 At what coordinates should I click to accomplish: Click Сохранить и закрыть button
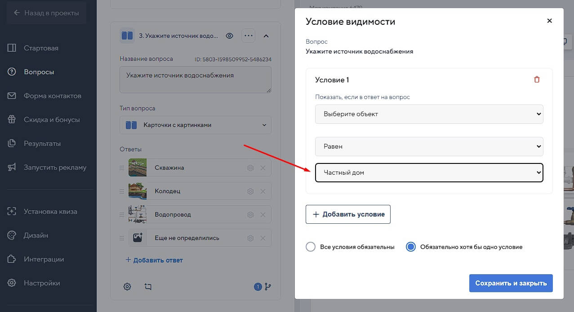(511, 283)
